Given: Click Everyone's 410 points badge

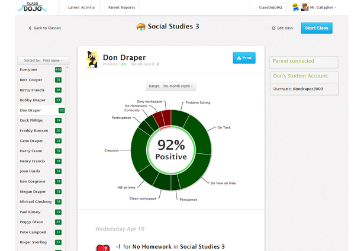Looking at the screenshot, I should click(x=58, y=69).
